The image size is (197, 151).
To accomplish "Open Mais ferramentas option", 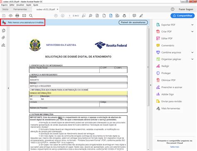I will [x=168, y=108].
